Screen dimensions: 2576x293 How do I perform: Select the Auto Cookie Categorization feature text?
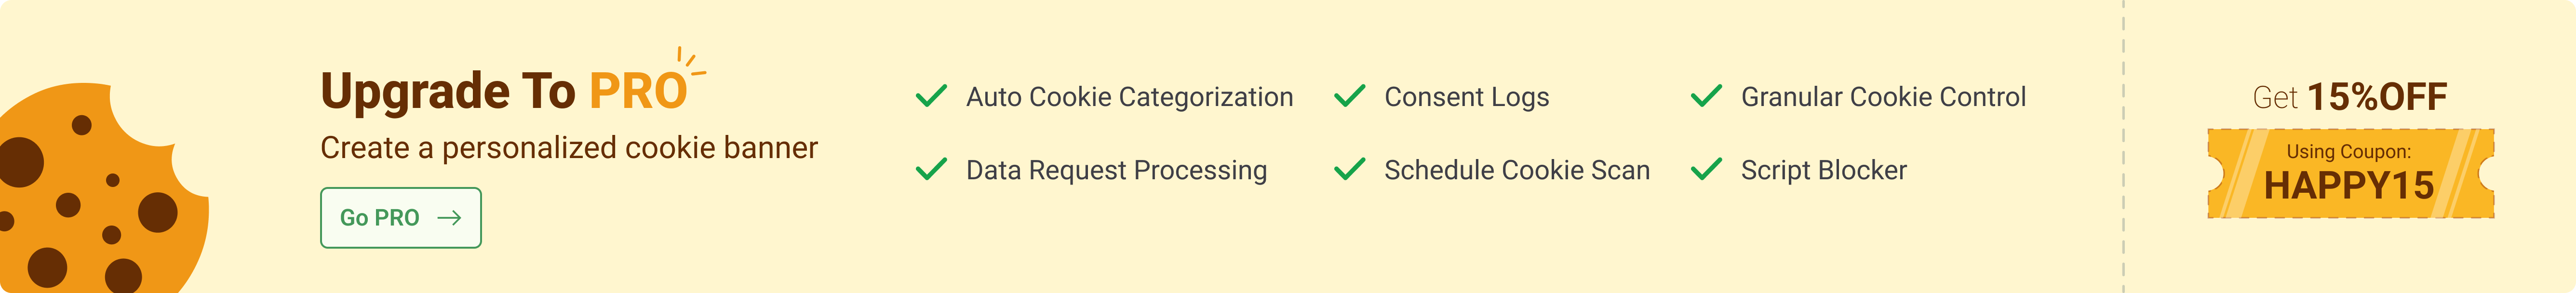point(1129,97)
